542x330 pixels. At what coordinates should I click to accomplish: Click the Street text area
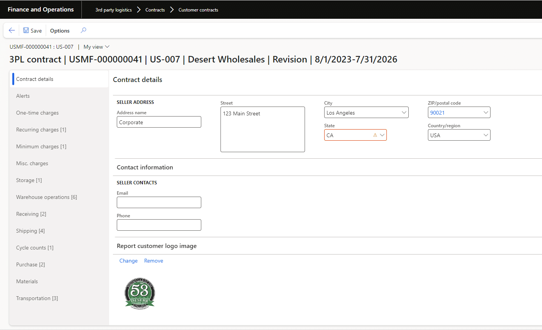263,129
